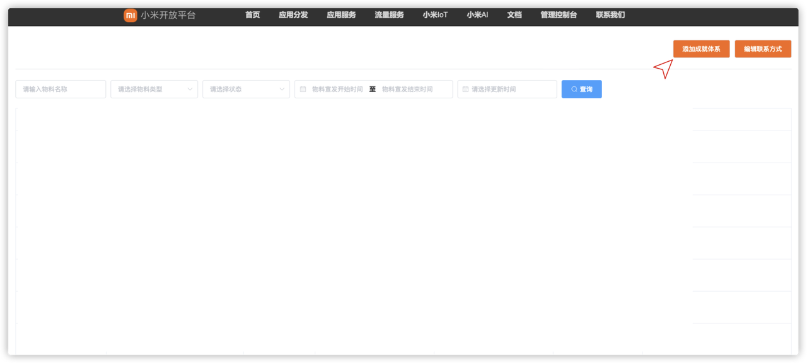Open the 小米IoT menu item
The width and height of the screenshot is (807, 363).
click(434, 15)
